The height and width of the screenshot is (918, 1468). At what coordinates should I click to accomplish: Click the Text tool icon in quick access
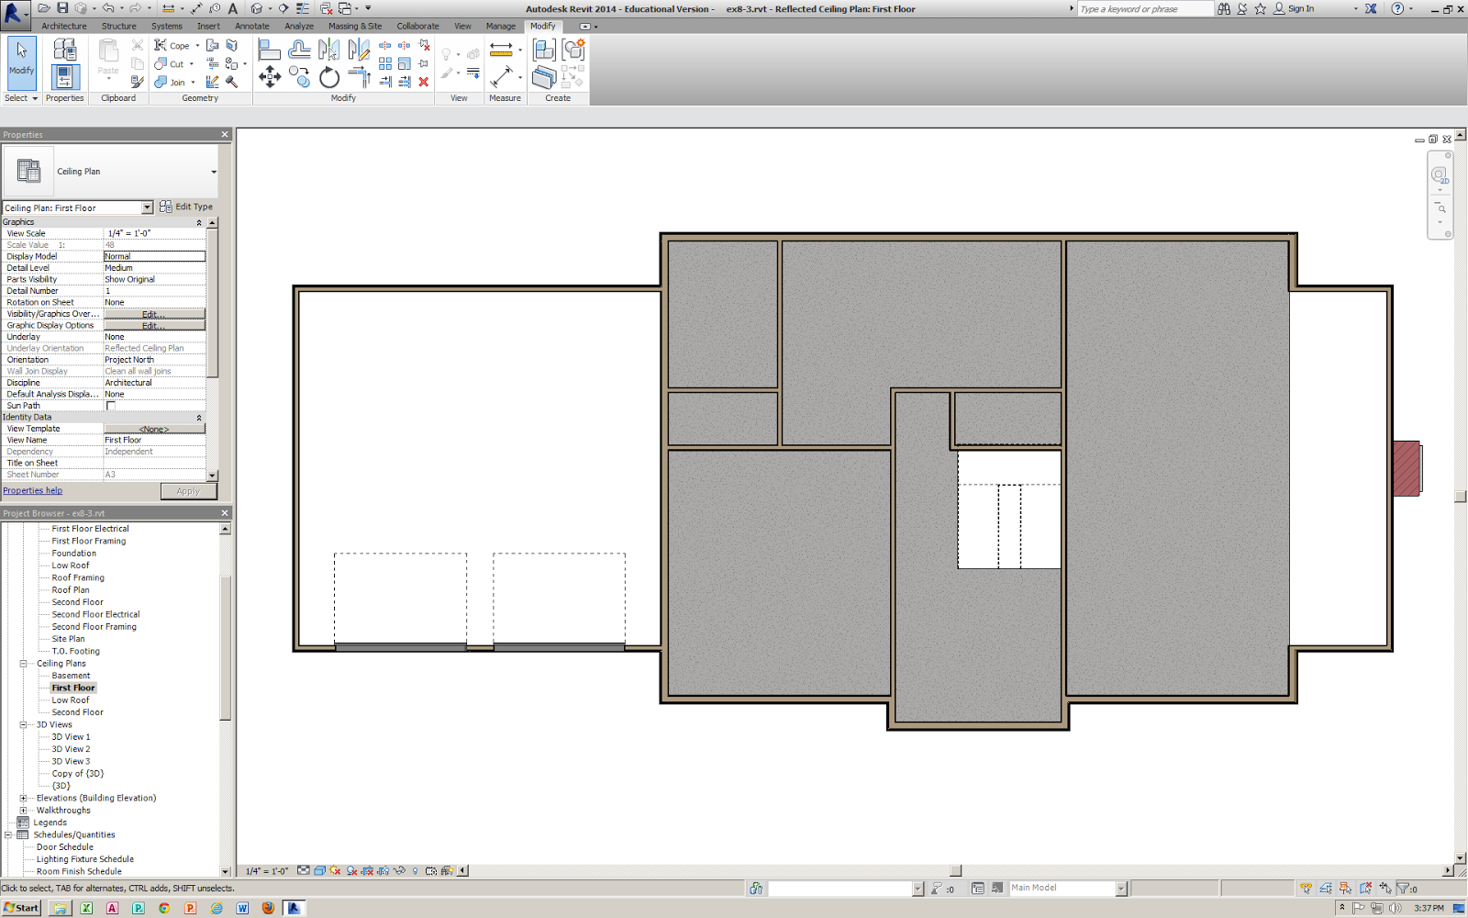[233, 8]
